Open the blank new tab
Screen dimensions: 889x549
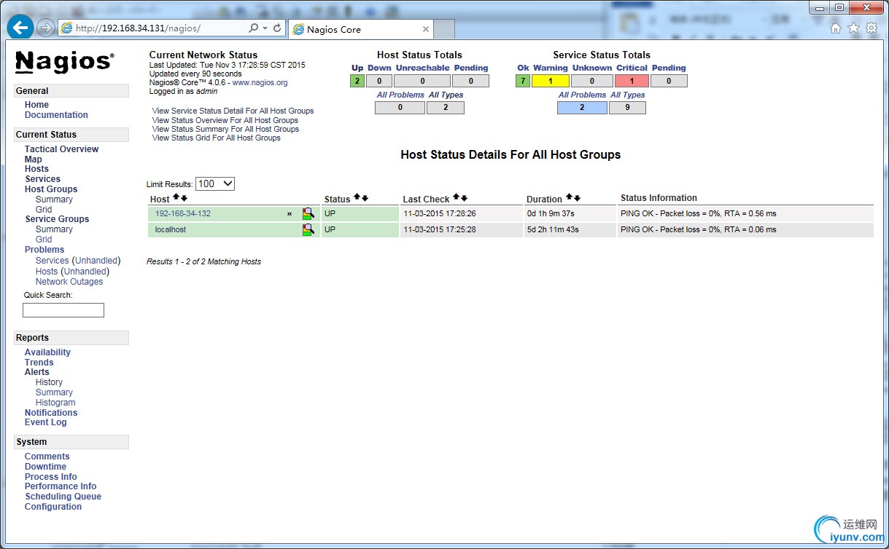444,29
